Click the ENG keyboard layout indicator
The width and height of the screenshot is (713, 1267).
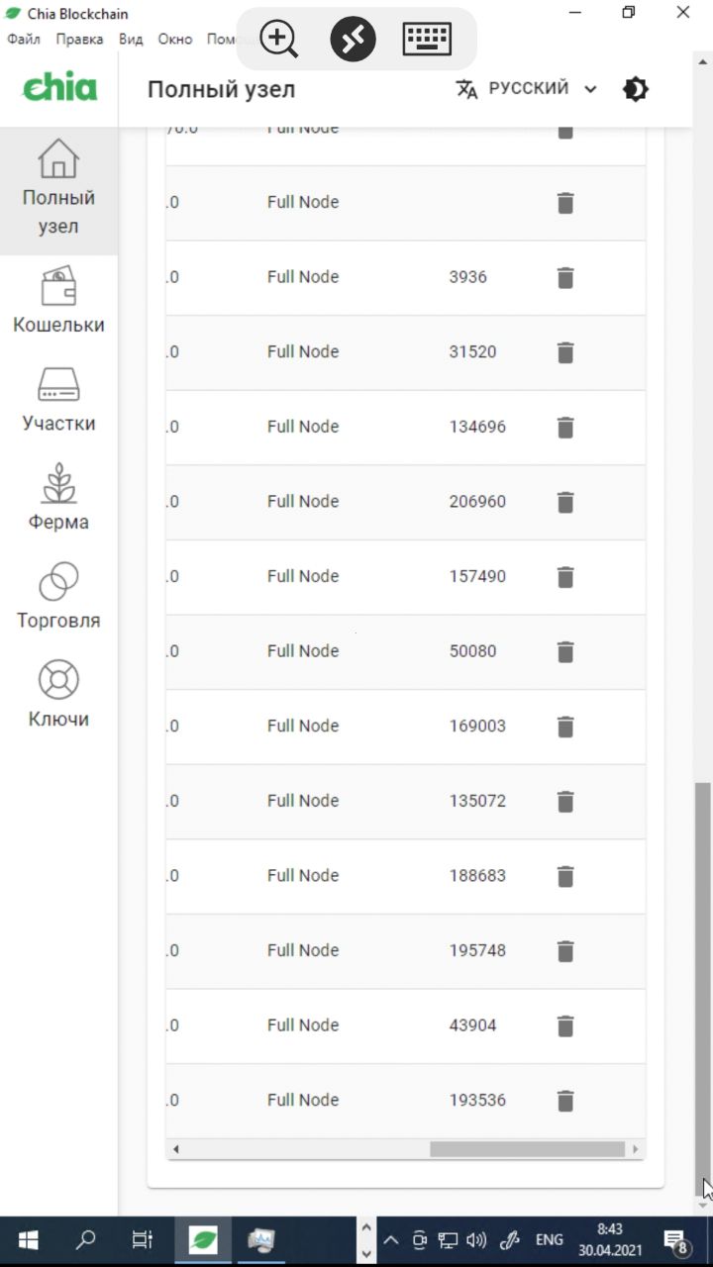[x=550, y=1239]
